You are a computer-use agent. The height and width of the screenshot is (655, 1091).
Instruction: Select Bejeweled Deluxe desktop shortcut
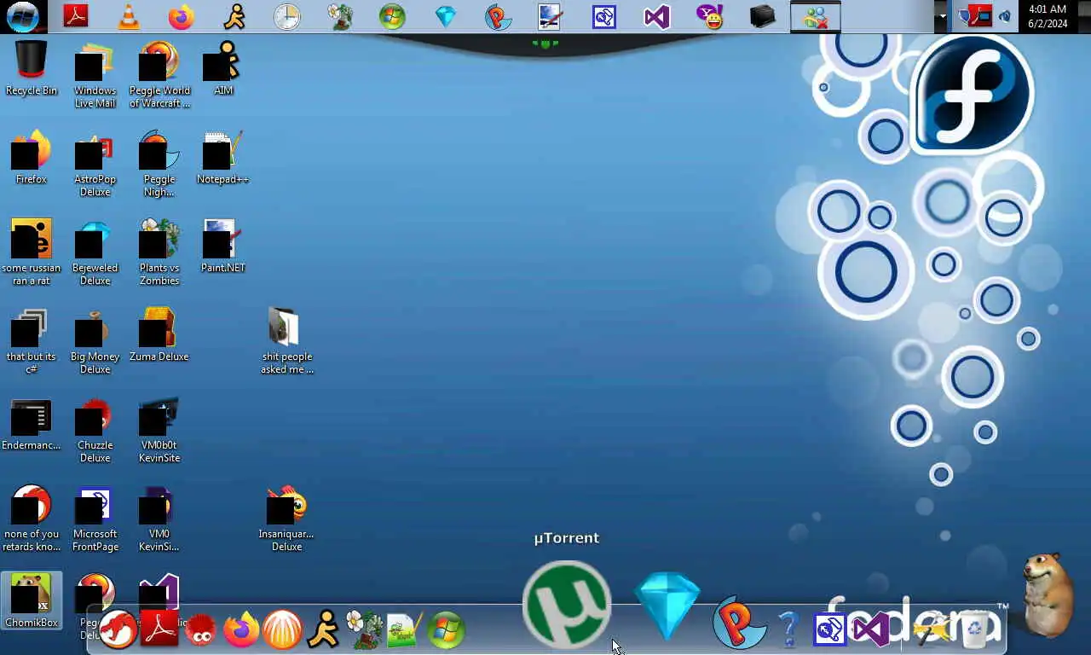coord(95,252)
